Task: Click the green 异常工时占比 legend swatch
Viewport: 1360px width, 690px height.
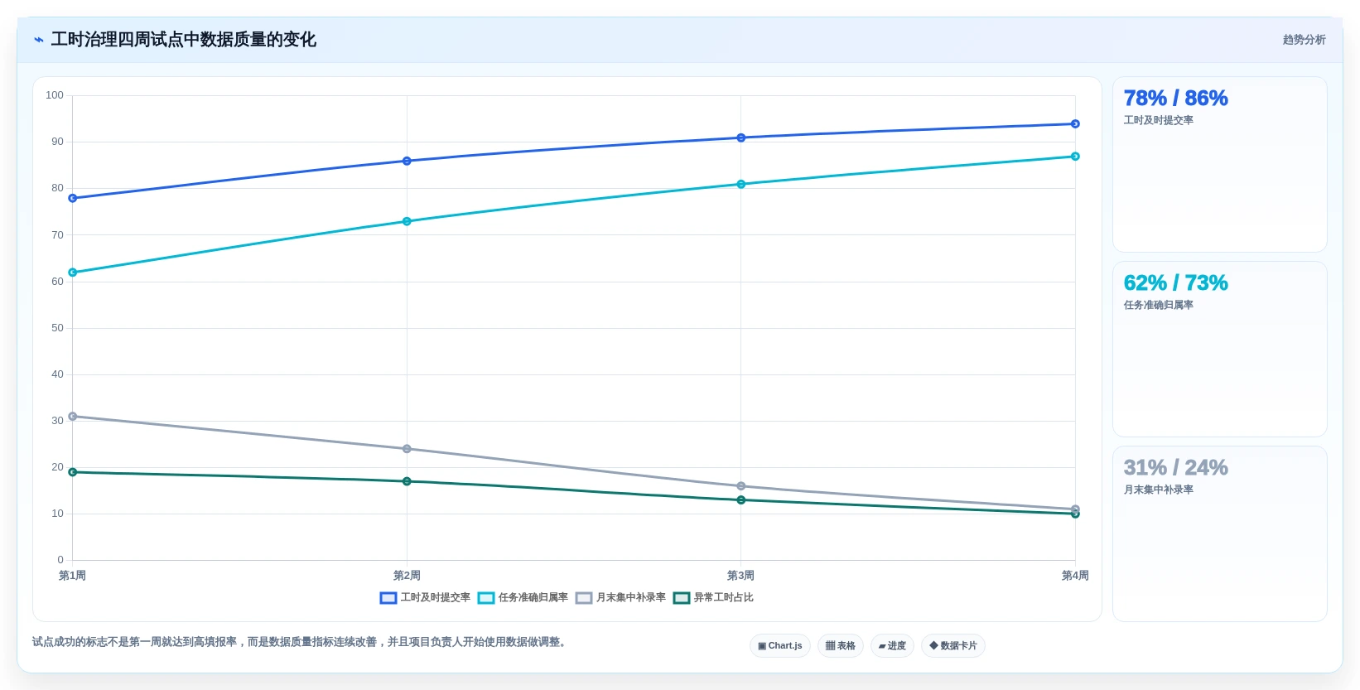Action: click(x=682, y=598)
